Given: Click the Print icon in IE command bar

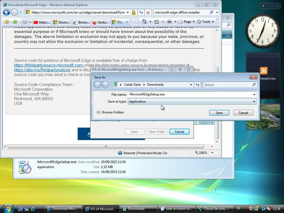Looking at the screenshot, I should click(x=169, y=22).
